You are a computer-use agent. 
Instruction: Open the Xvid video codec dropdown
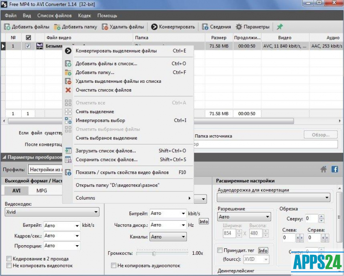coord(52,212)
